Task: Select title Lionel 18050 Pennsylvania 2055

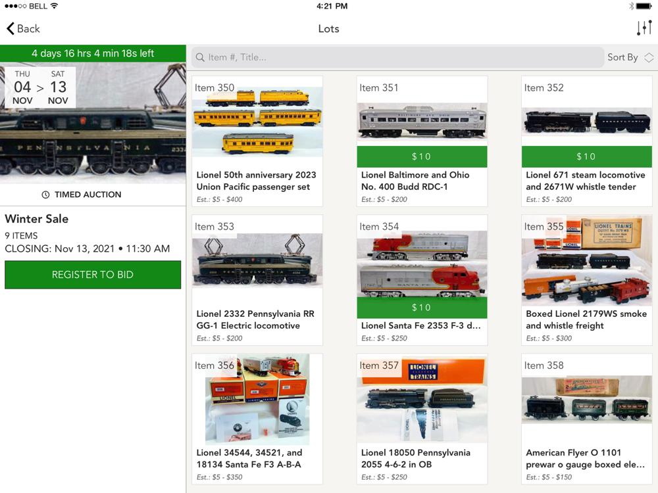Action: (415, 458)
